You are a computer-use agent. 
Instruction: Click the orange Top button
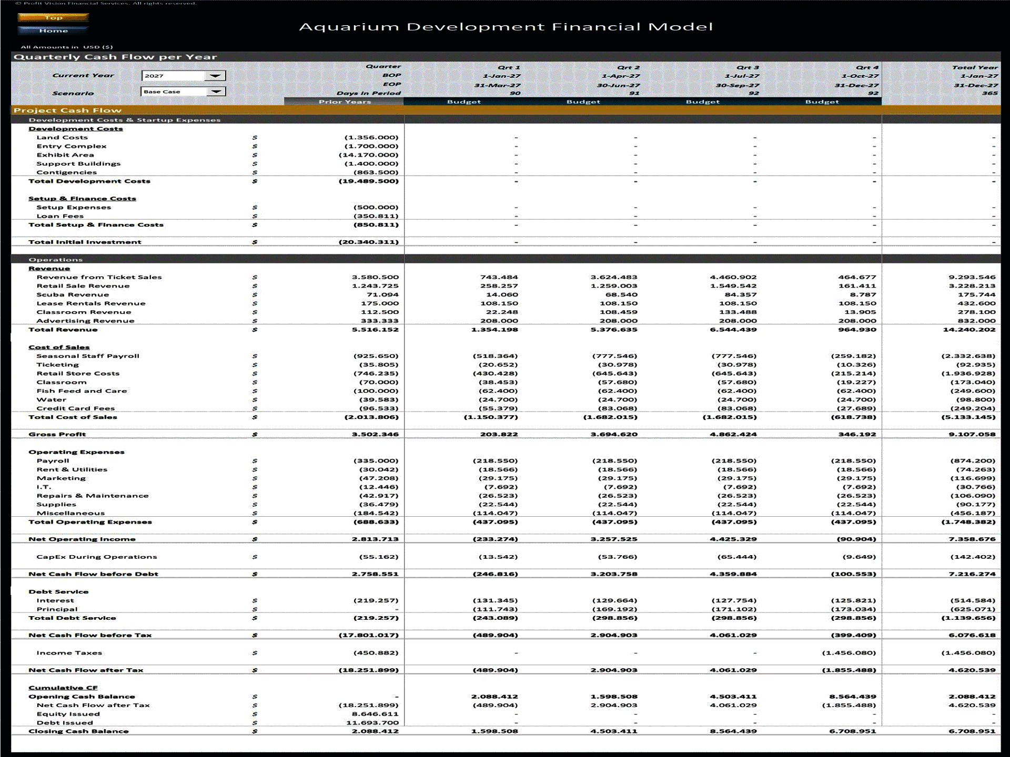tap(53, 17)
